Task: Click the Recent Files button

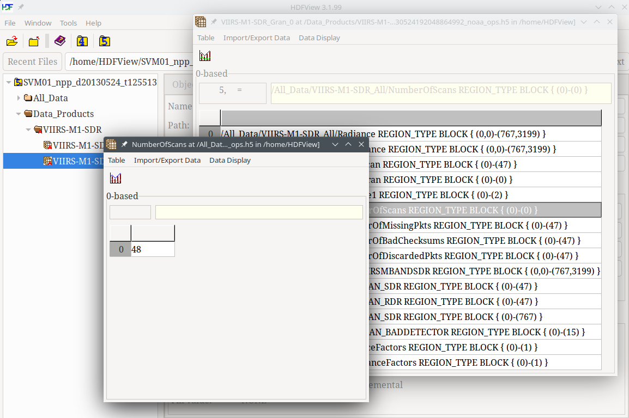Action: (32, 62)
